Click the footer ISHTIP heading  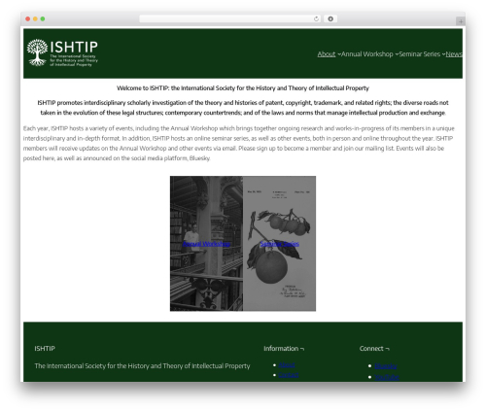(45, 349)
